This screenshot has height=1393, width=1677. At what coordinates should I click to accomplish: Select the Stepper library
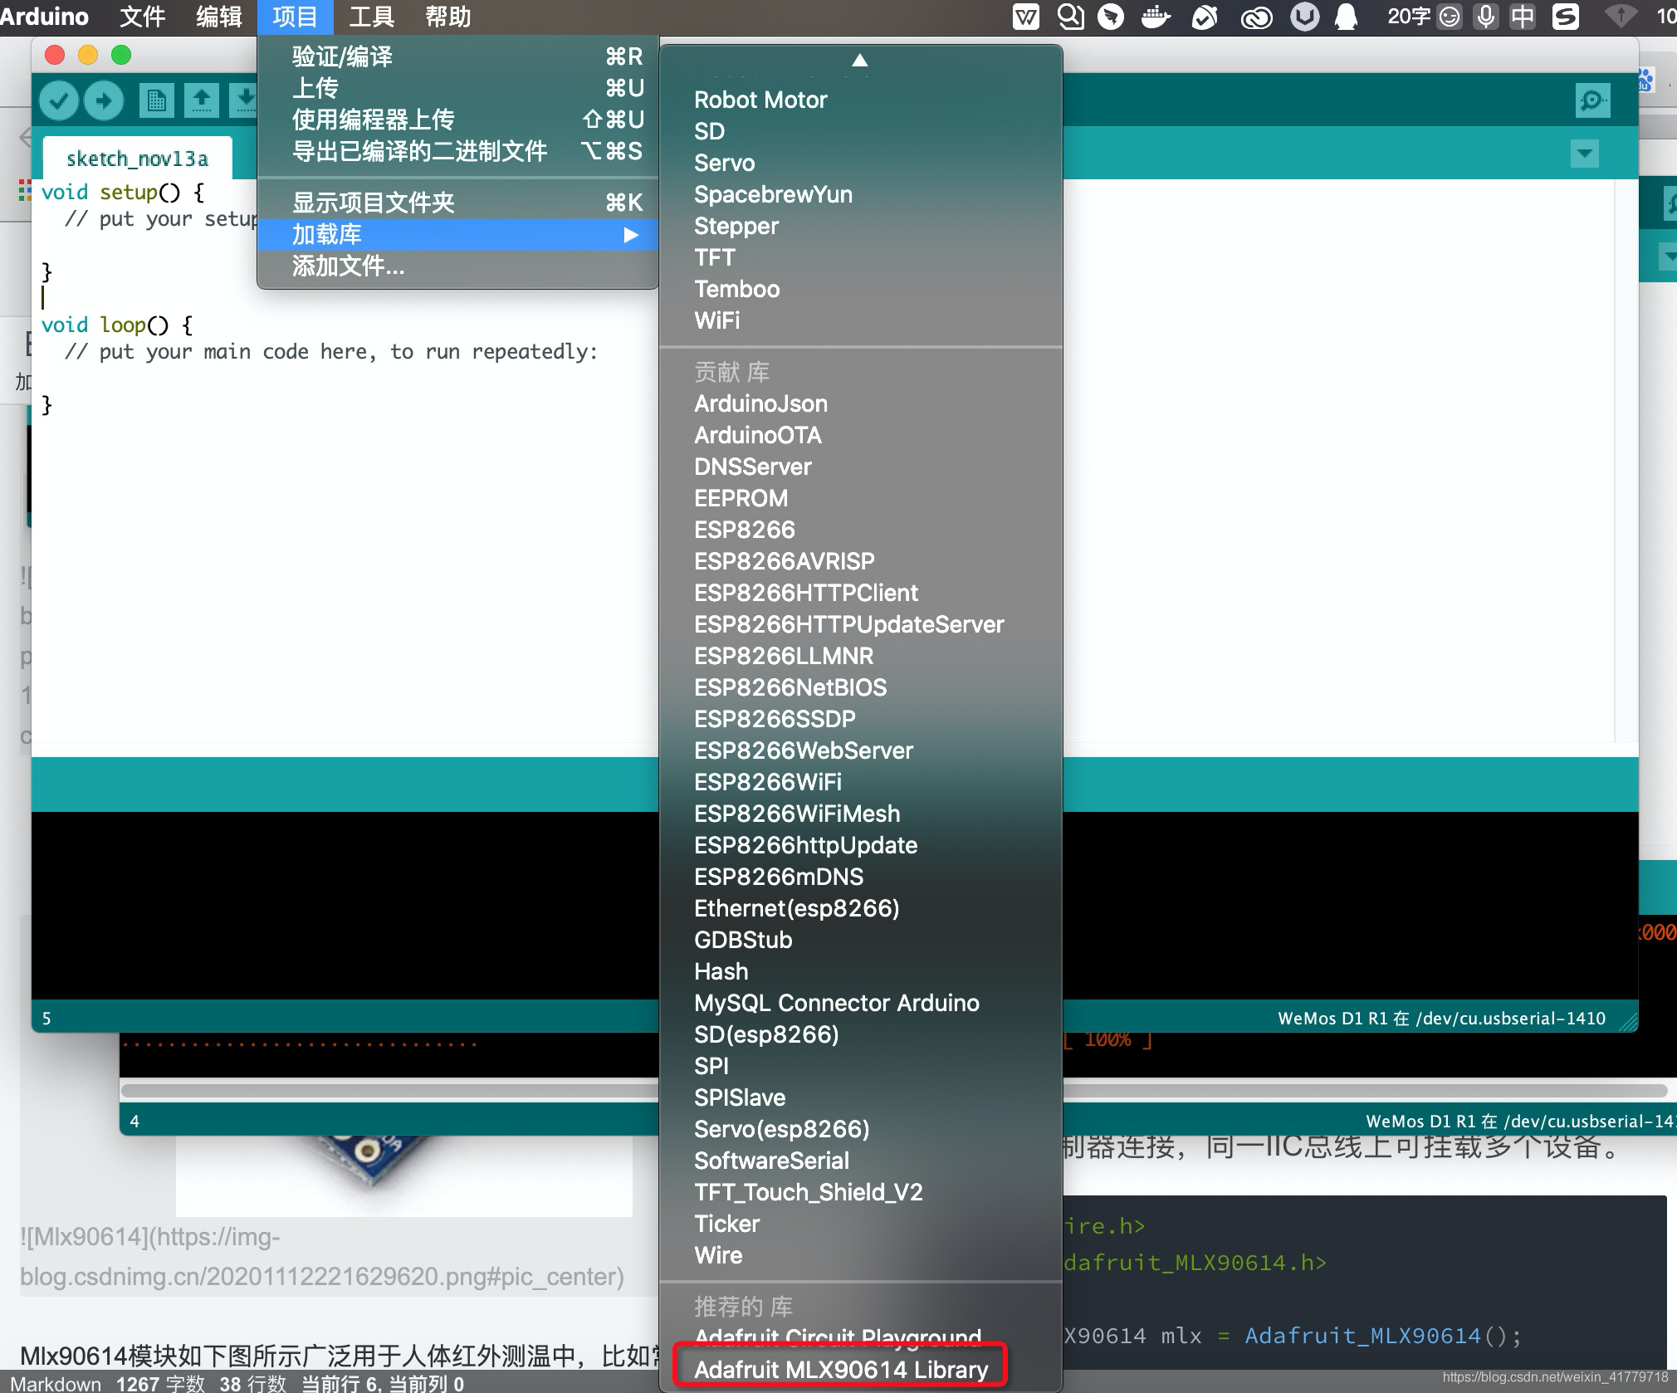click(861, 226)
